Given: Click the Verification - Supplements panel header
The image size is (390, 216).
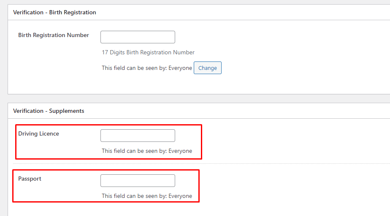Looking at the screenshot, I should [x=49, y=111].
